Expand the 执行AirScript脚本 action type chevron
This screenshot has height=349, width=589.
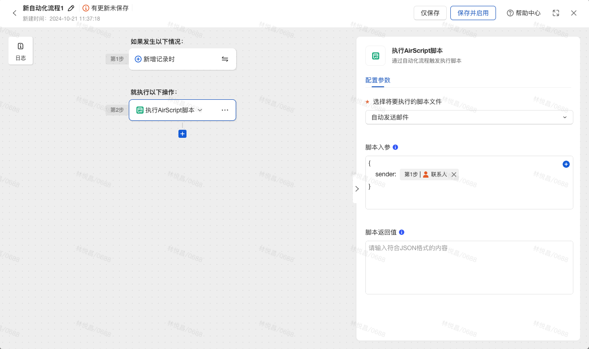coord(200,110)
